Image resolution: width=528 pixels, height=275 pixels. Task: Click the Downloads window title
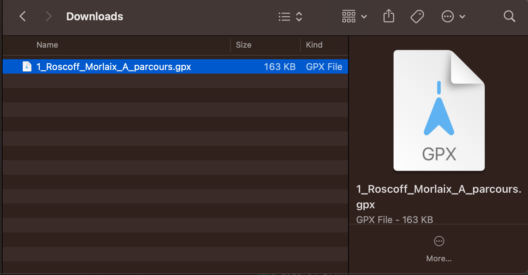pyautogui.click(x=95, y=17)
